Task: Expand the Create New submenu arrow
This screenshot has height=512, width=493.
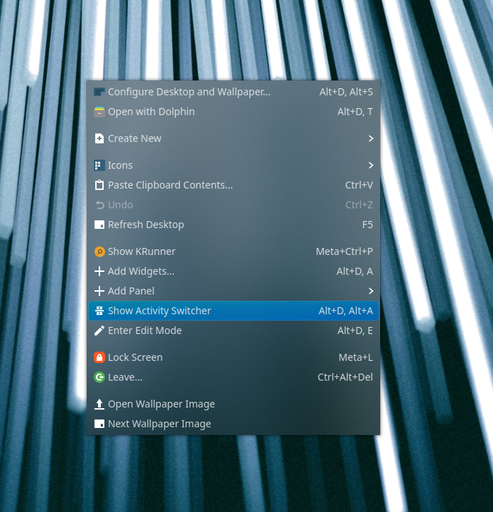Action: pos(370,138)
